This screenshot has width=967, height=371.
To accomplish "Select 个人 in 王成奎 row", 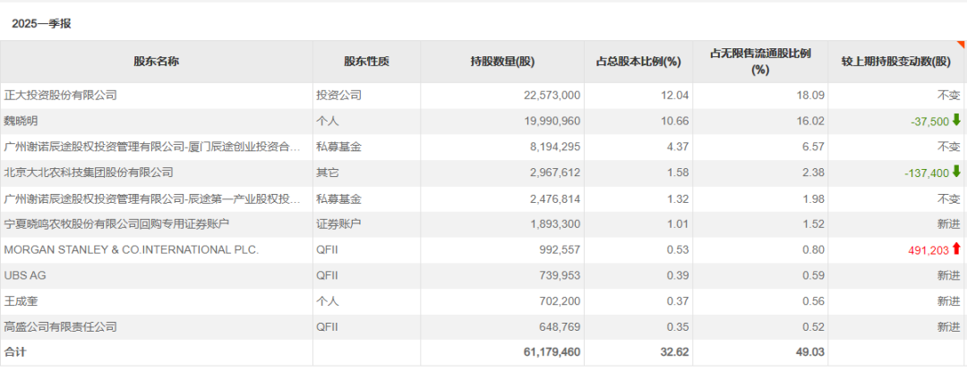I will click(x=328, y=301).
